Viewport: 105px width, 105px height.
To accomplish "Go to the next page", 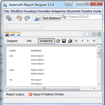I will click(x=88, y=41).
